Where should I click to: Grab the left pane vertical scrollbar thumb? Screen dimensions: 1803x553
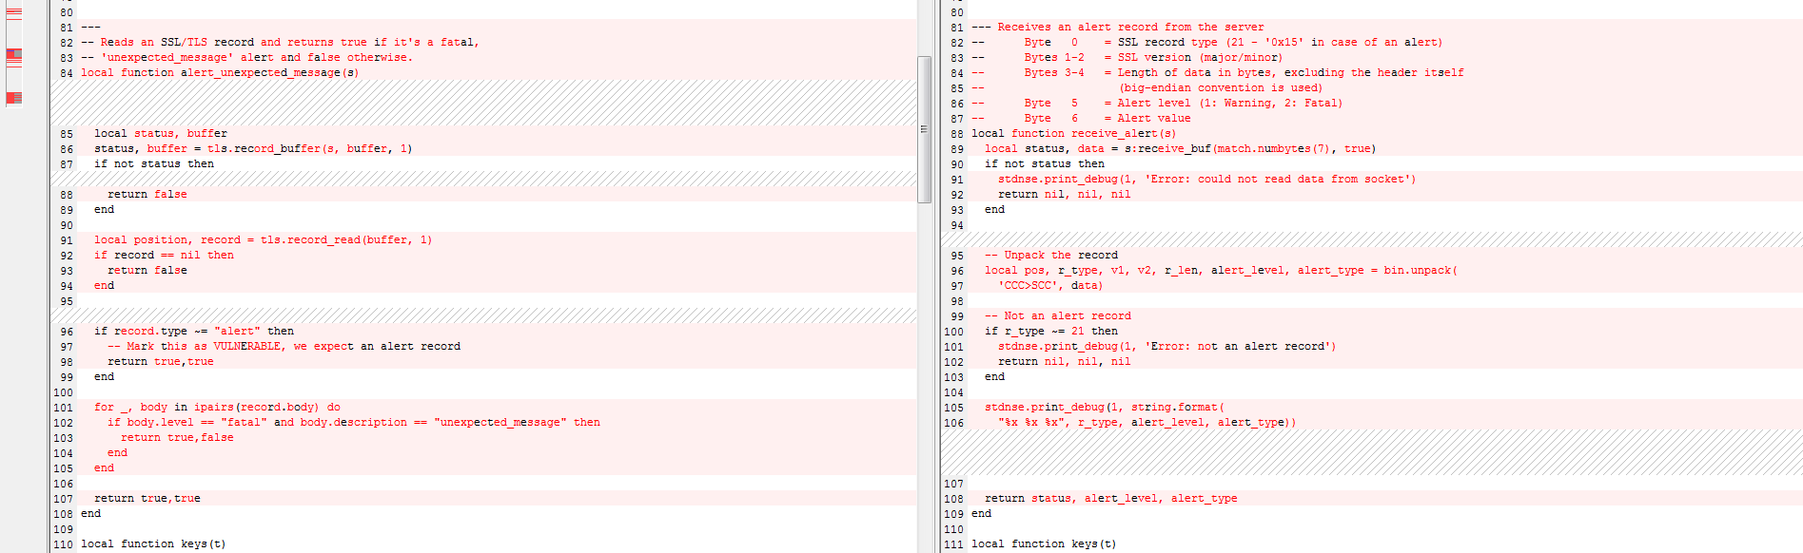point(924,129)
